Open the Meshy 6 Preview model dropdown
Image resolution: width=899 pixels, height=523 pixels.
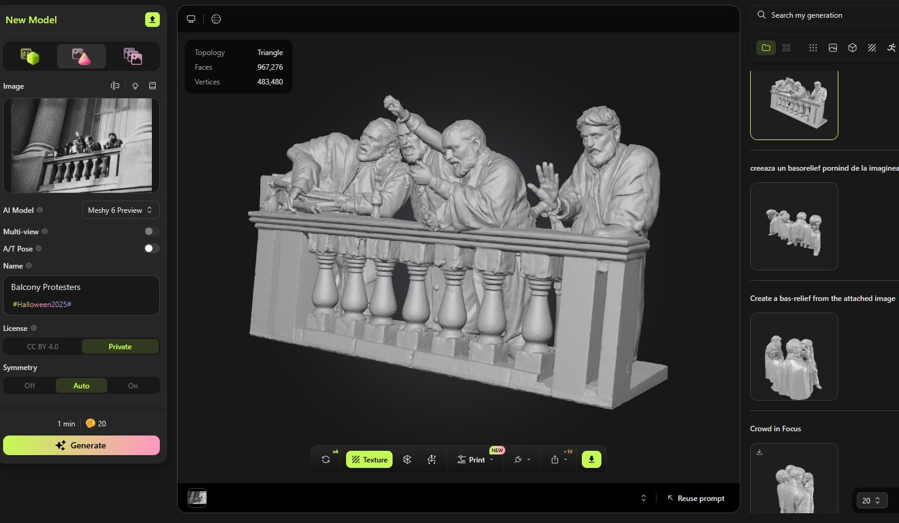click(121, 210)
